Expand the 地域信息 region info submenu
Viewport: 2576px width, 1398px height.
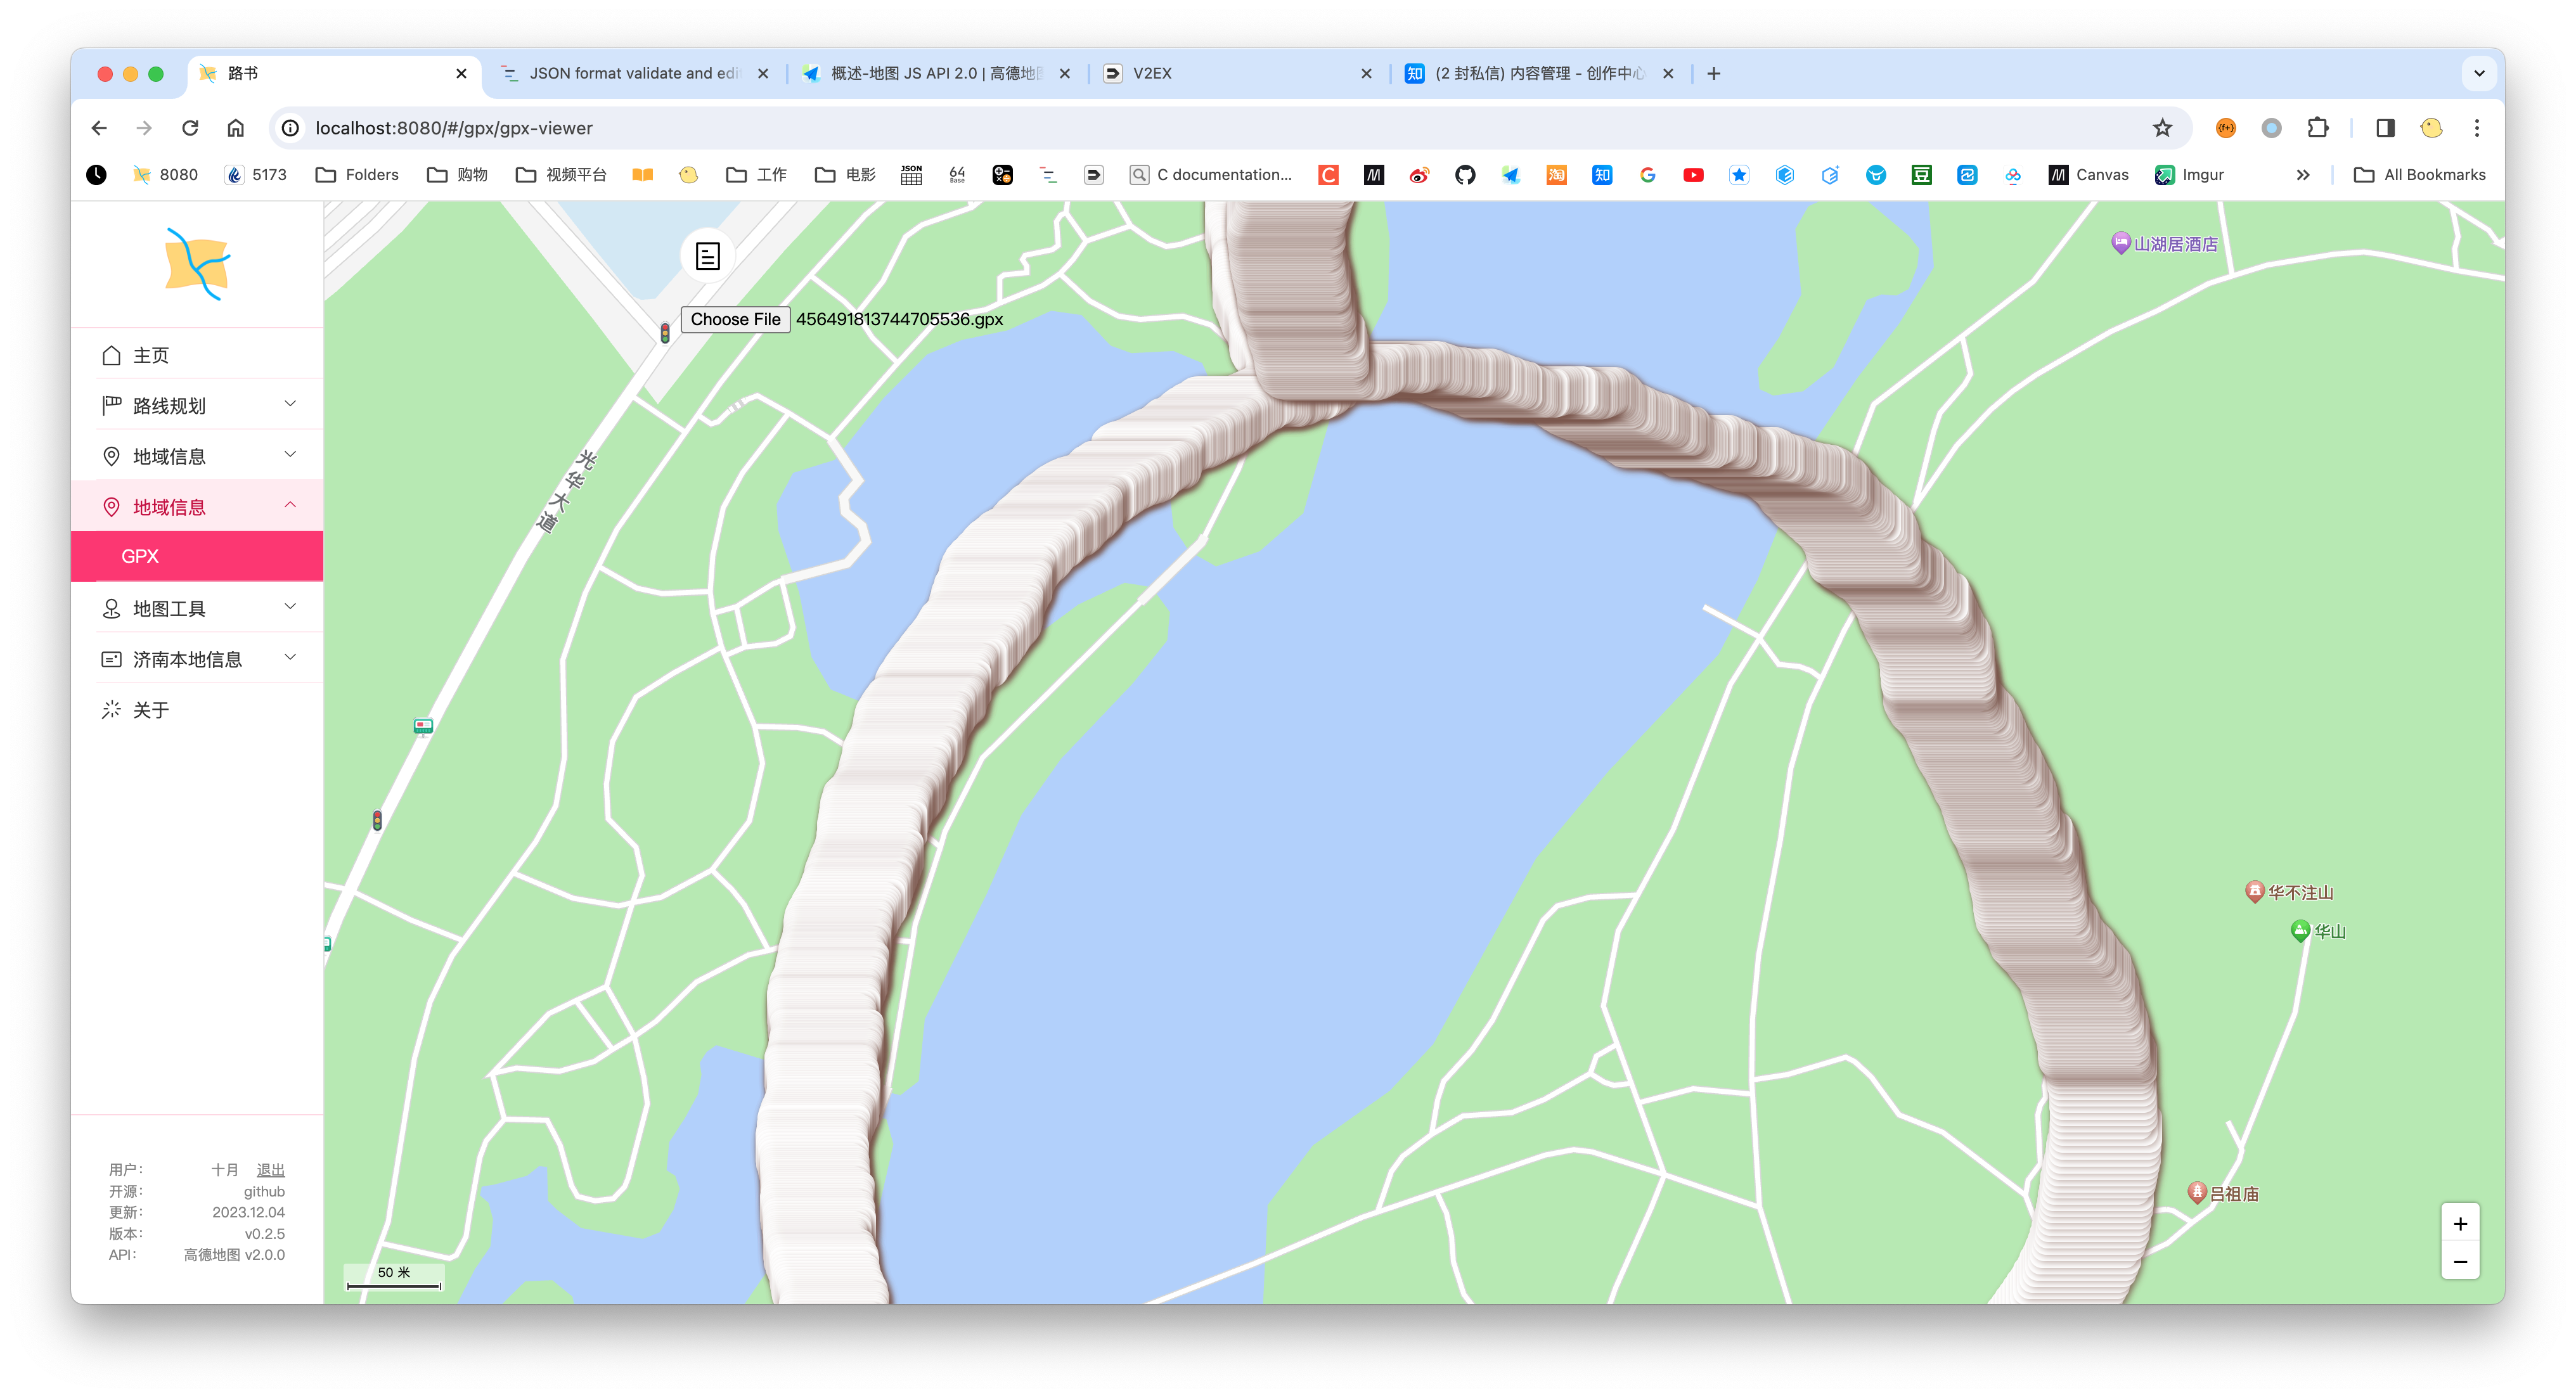click(195, 454)
